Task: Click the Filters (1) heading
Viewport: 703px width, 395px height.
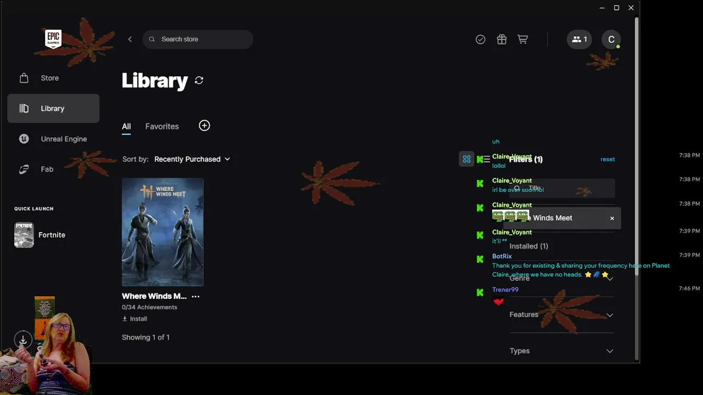Action: [526, 159]
